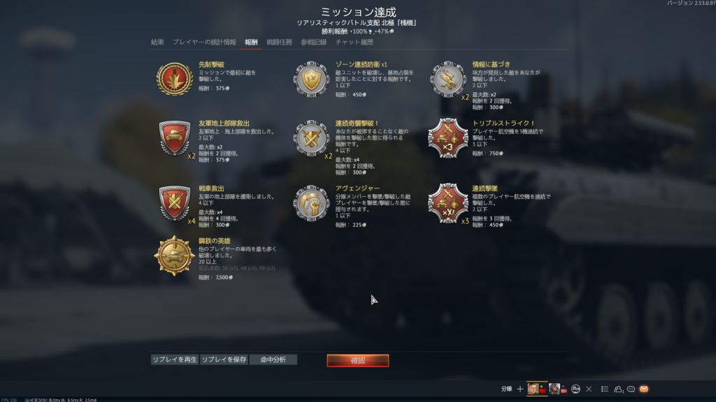Click the アヴェンジャー fist medal icon
This screenshot has width=716, height=402.
tap(311, 203)
